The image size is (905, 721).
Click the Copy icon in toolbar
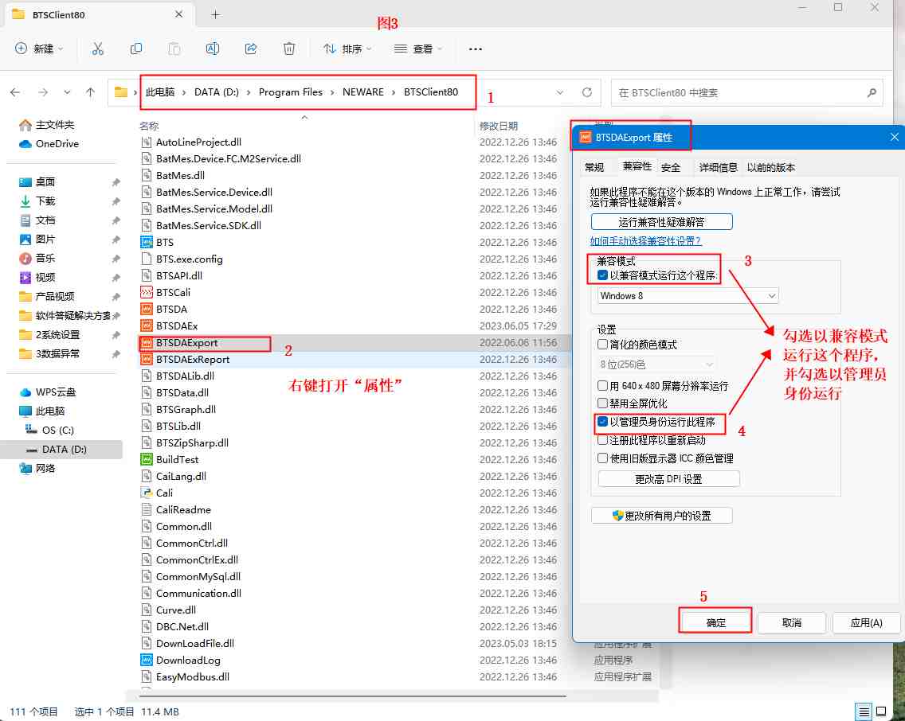(136, 49)
